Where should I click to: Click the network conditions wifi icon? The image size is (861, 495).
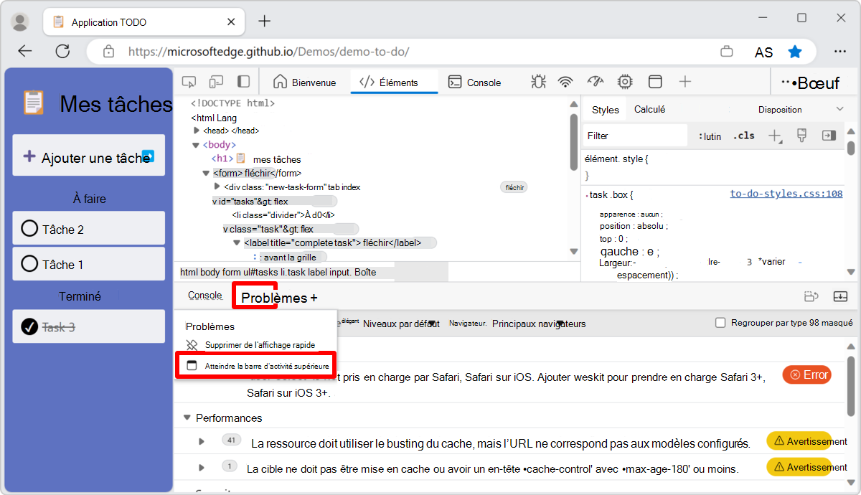tap(566, 82)
